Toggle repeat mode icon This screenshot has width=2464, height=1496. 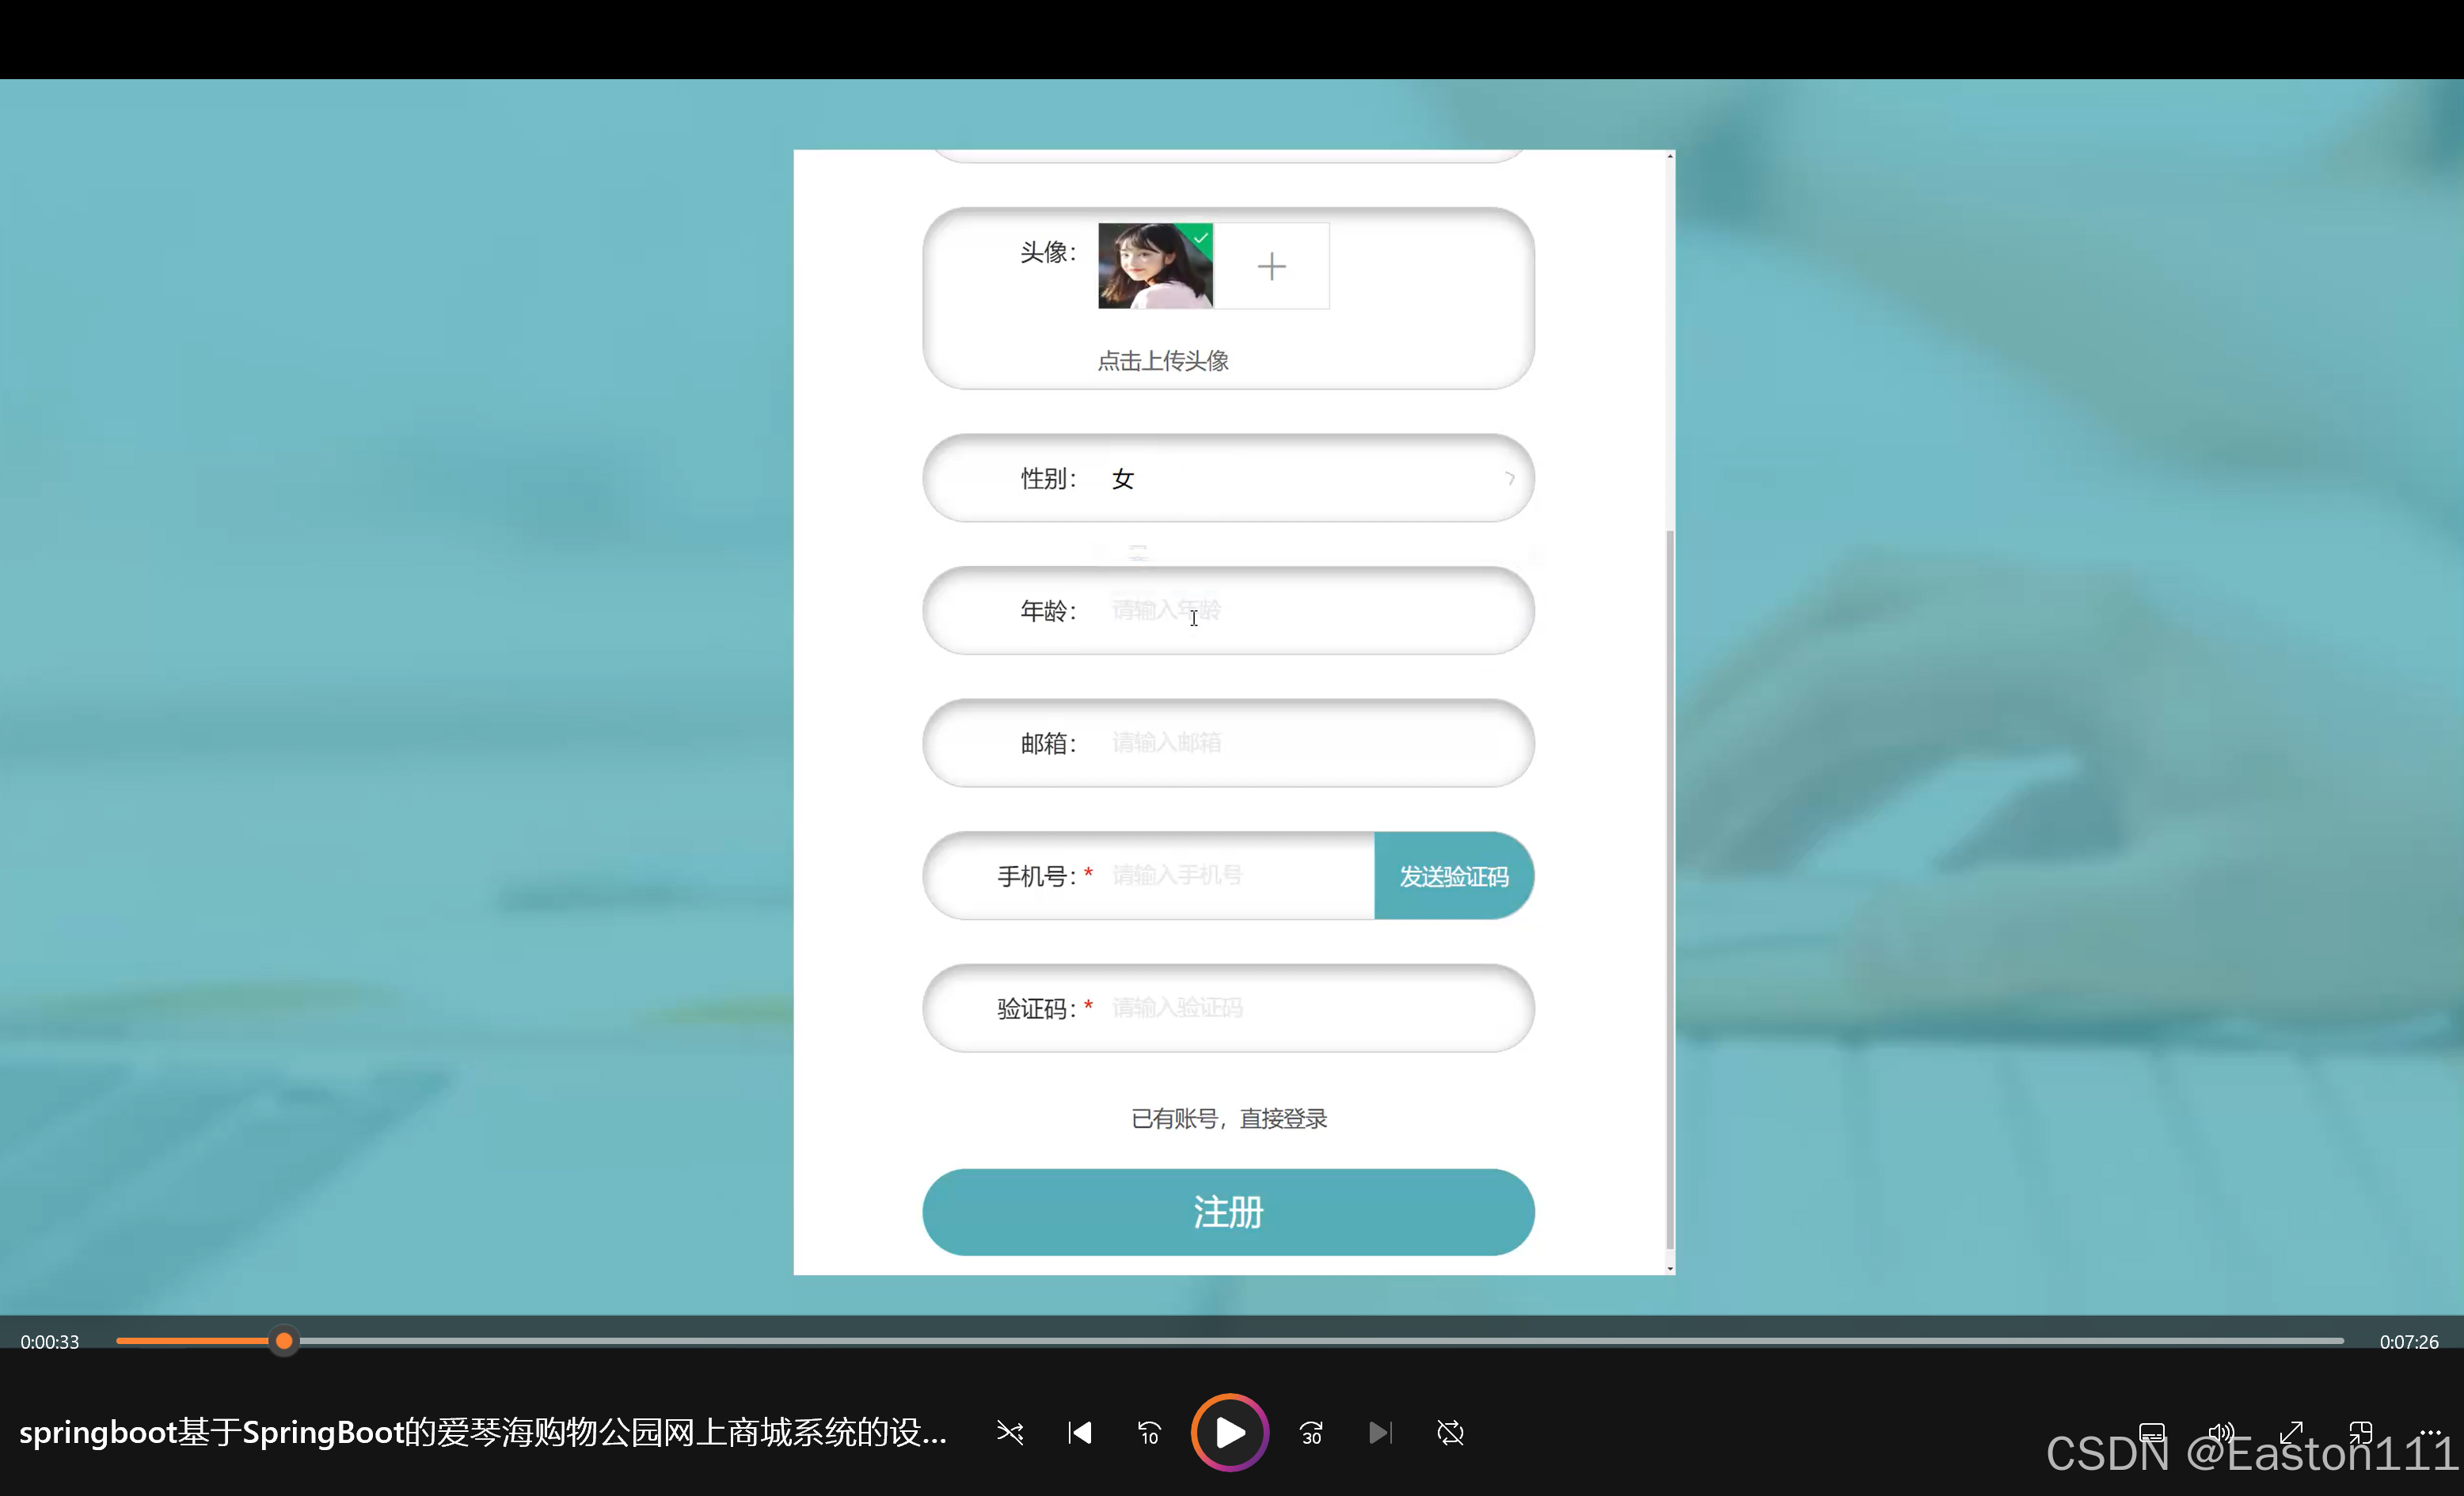(x=1450, y=1433)
